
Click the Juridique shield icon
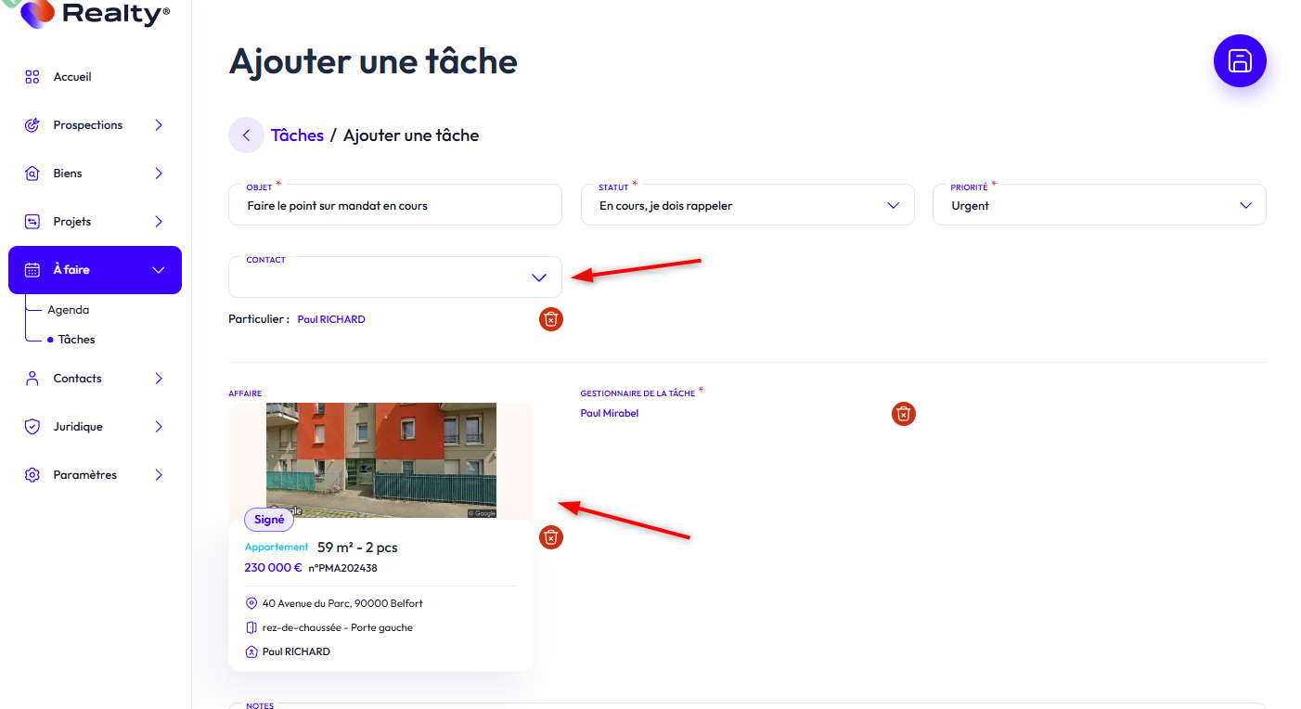(x=32, y=427)
